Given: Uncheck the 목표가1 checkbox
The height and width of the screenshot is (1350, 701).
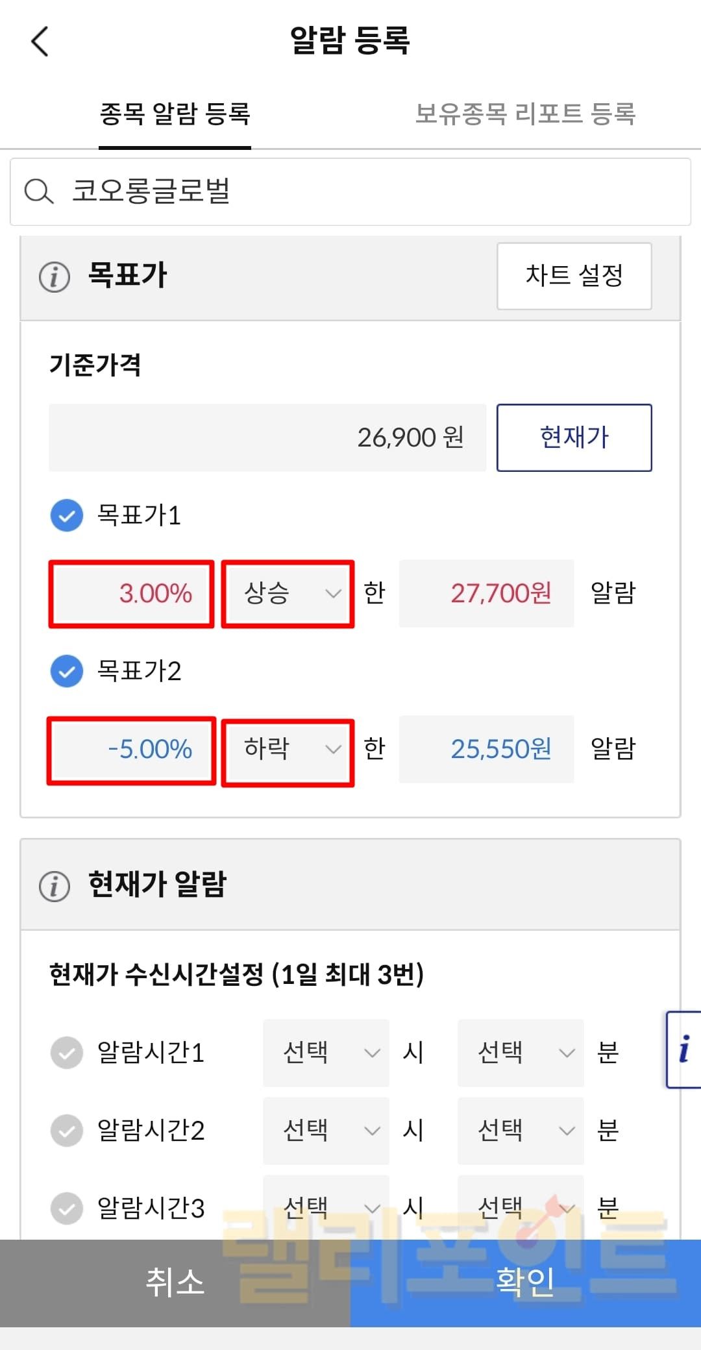Looking at the screenshot, I should click(x=67, y=516).
